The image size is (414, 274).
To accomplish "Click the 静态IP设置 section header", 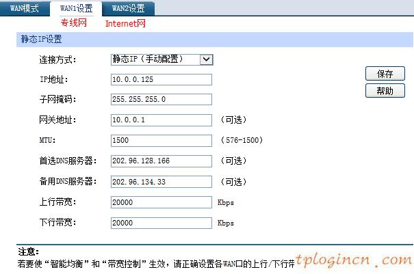I will point(215,40).
